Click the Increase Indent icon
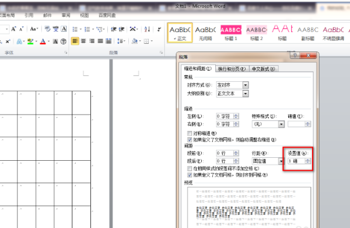Image resolution: width=350 pixels, height=228 pixels. (121, 29)
